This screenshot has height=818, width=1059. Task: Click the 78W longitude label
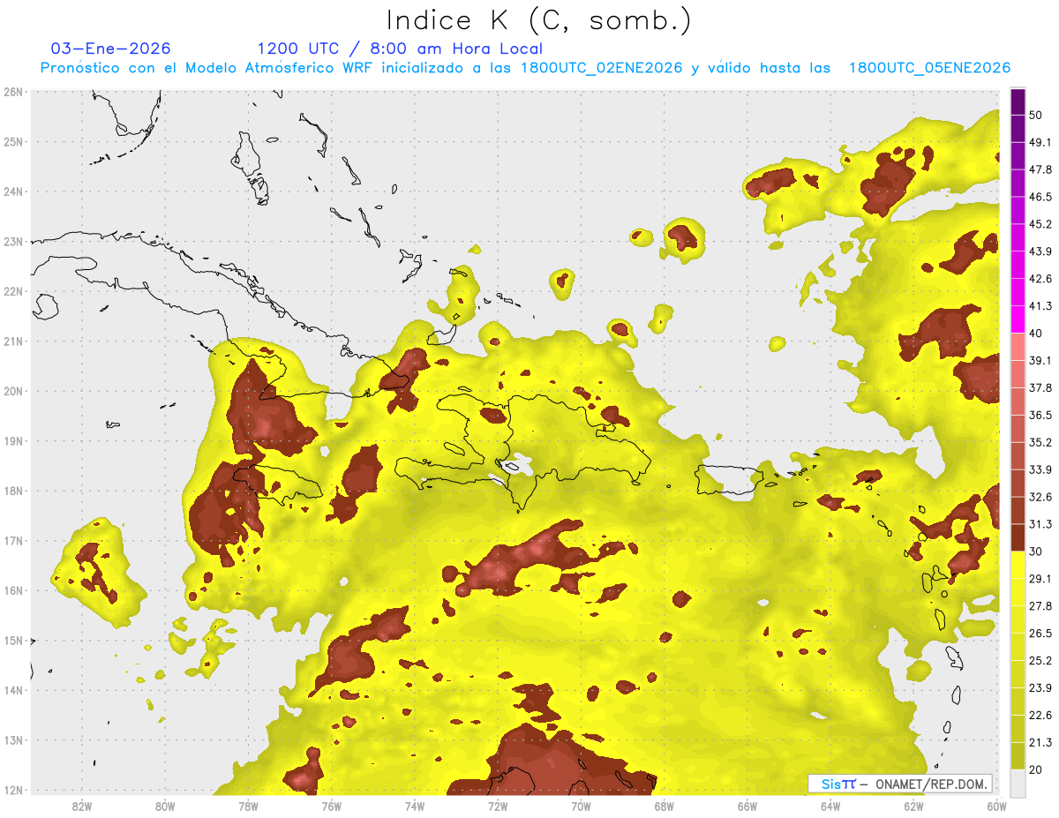(248, 806)
